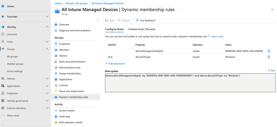This screenshot has height=127, width=277.
Task: Click the Applications grid icon in left sidebar
Action: coord(3,86)
